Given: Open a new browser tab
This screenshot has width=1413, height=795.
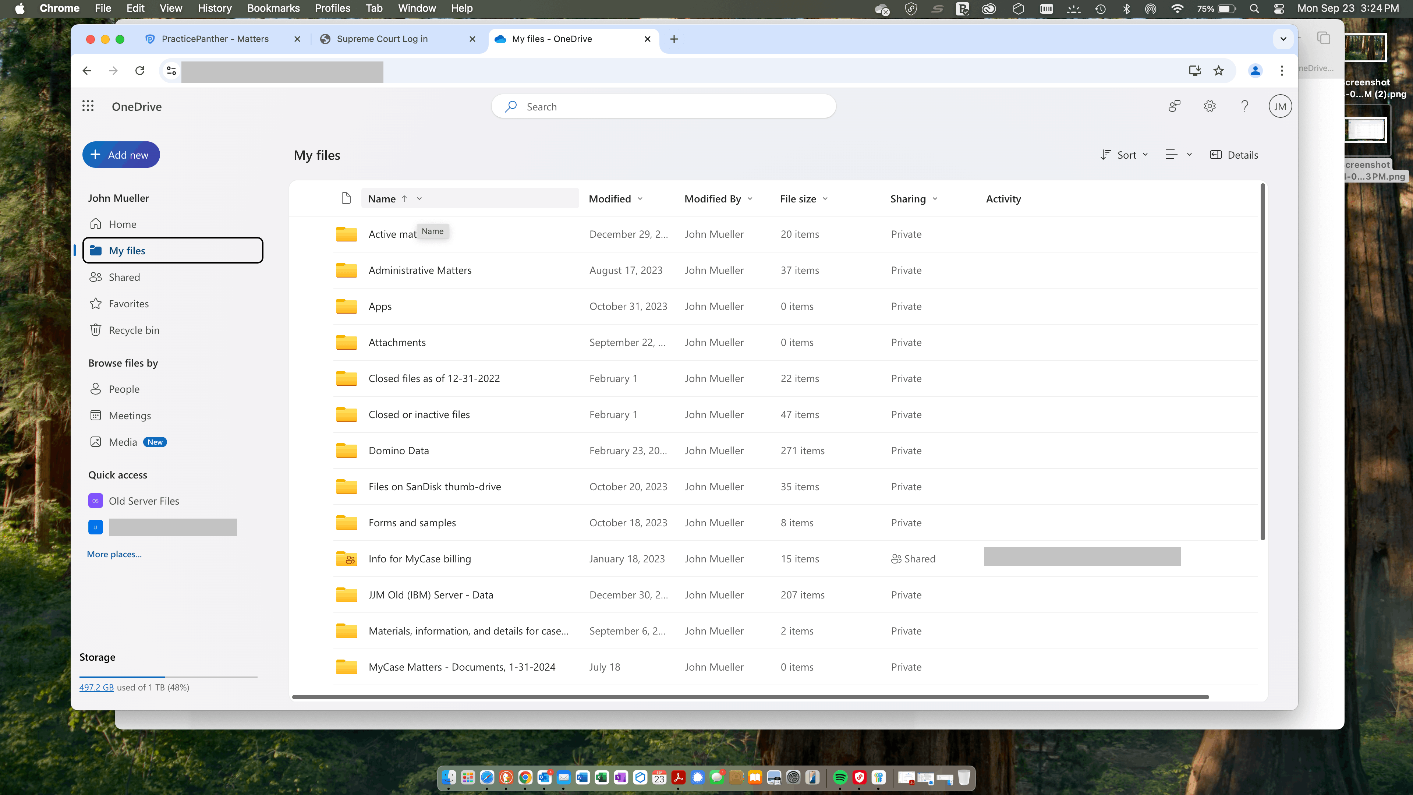Looking at the screenshot, I should pyautogui.click(x=674, y=39).
